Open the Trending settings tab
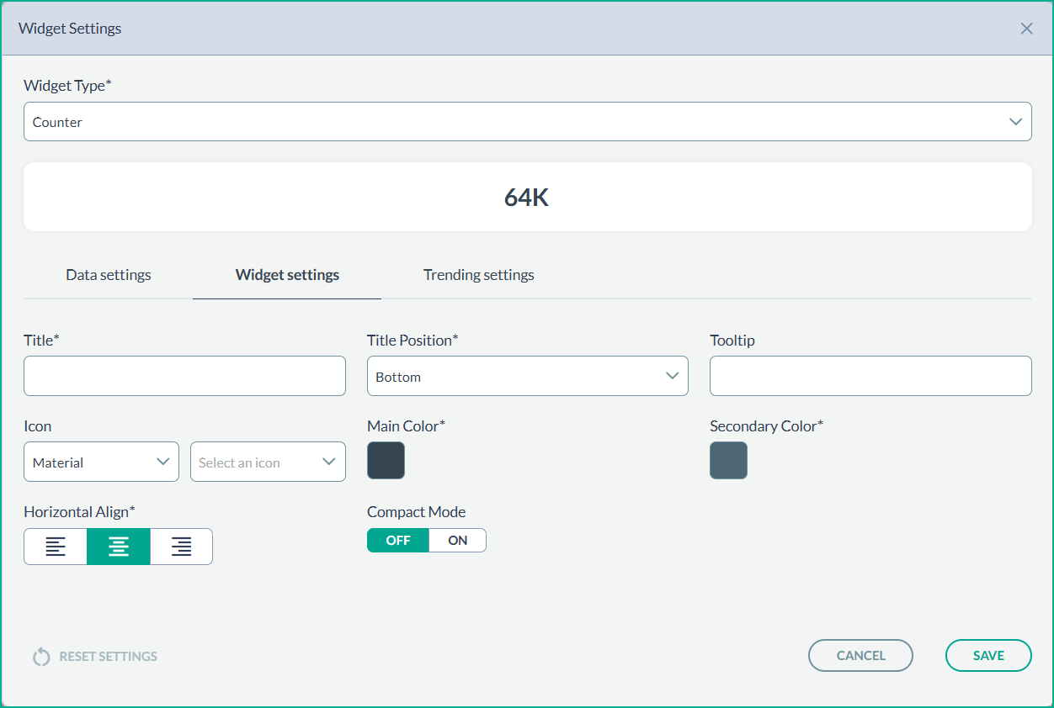This screenshot has width=1054, height=708. (x=478, y=275)
